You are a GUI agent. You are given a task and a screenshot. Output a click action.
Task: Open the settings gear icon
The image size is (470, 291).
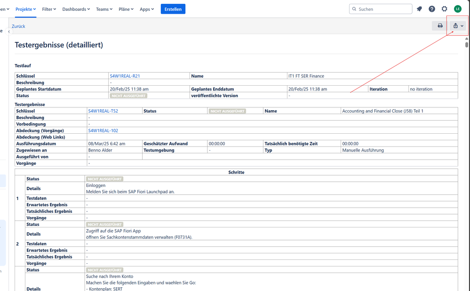[x=445, y=9]
